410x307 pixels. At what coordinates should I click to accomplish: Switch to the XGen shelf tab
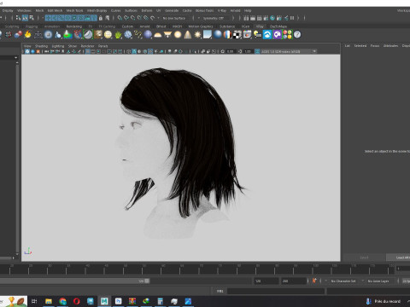[245, 26]
